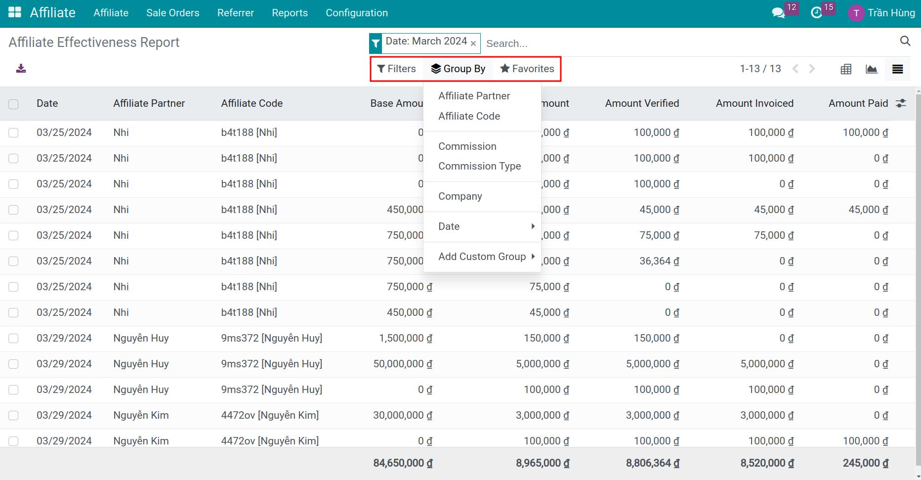Click the 9ms372 [Nguyễn Huy] cell in 1,500,000 row
Screen dimensions: 921x480
click(x=271, y=338)
